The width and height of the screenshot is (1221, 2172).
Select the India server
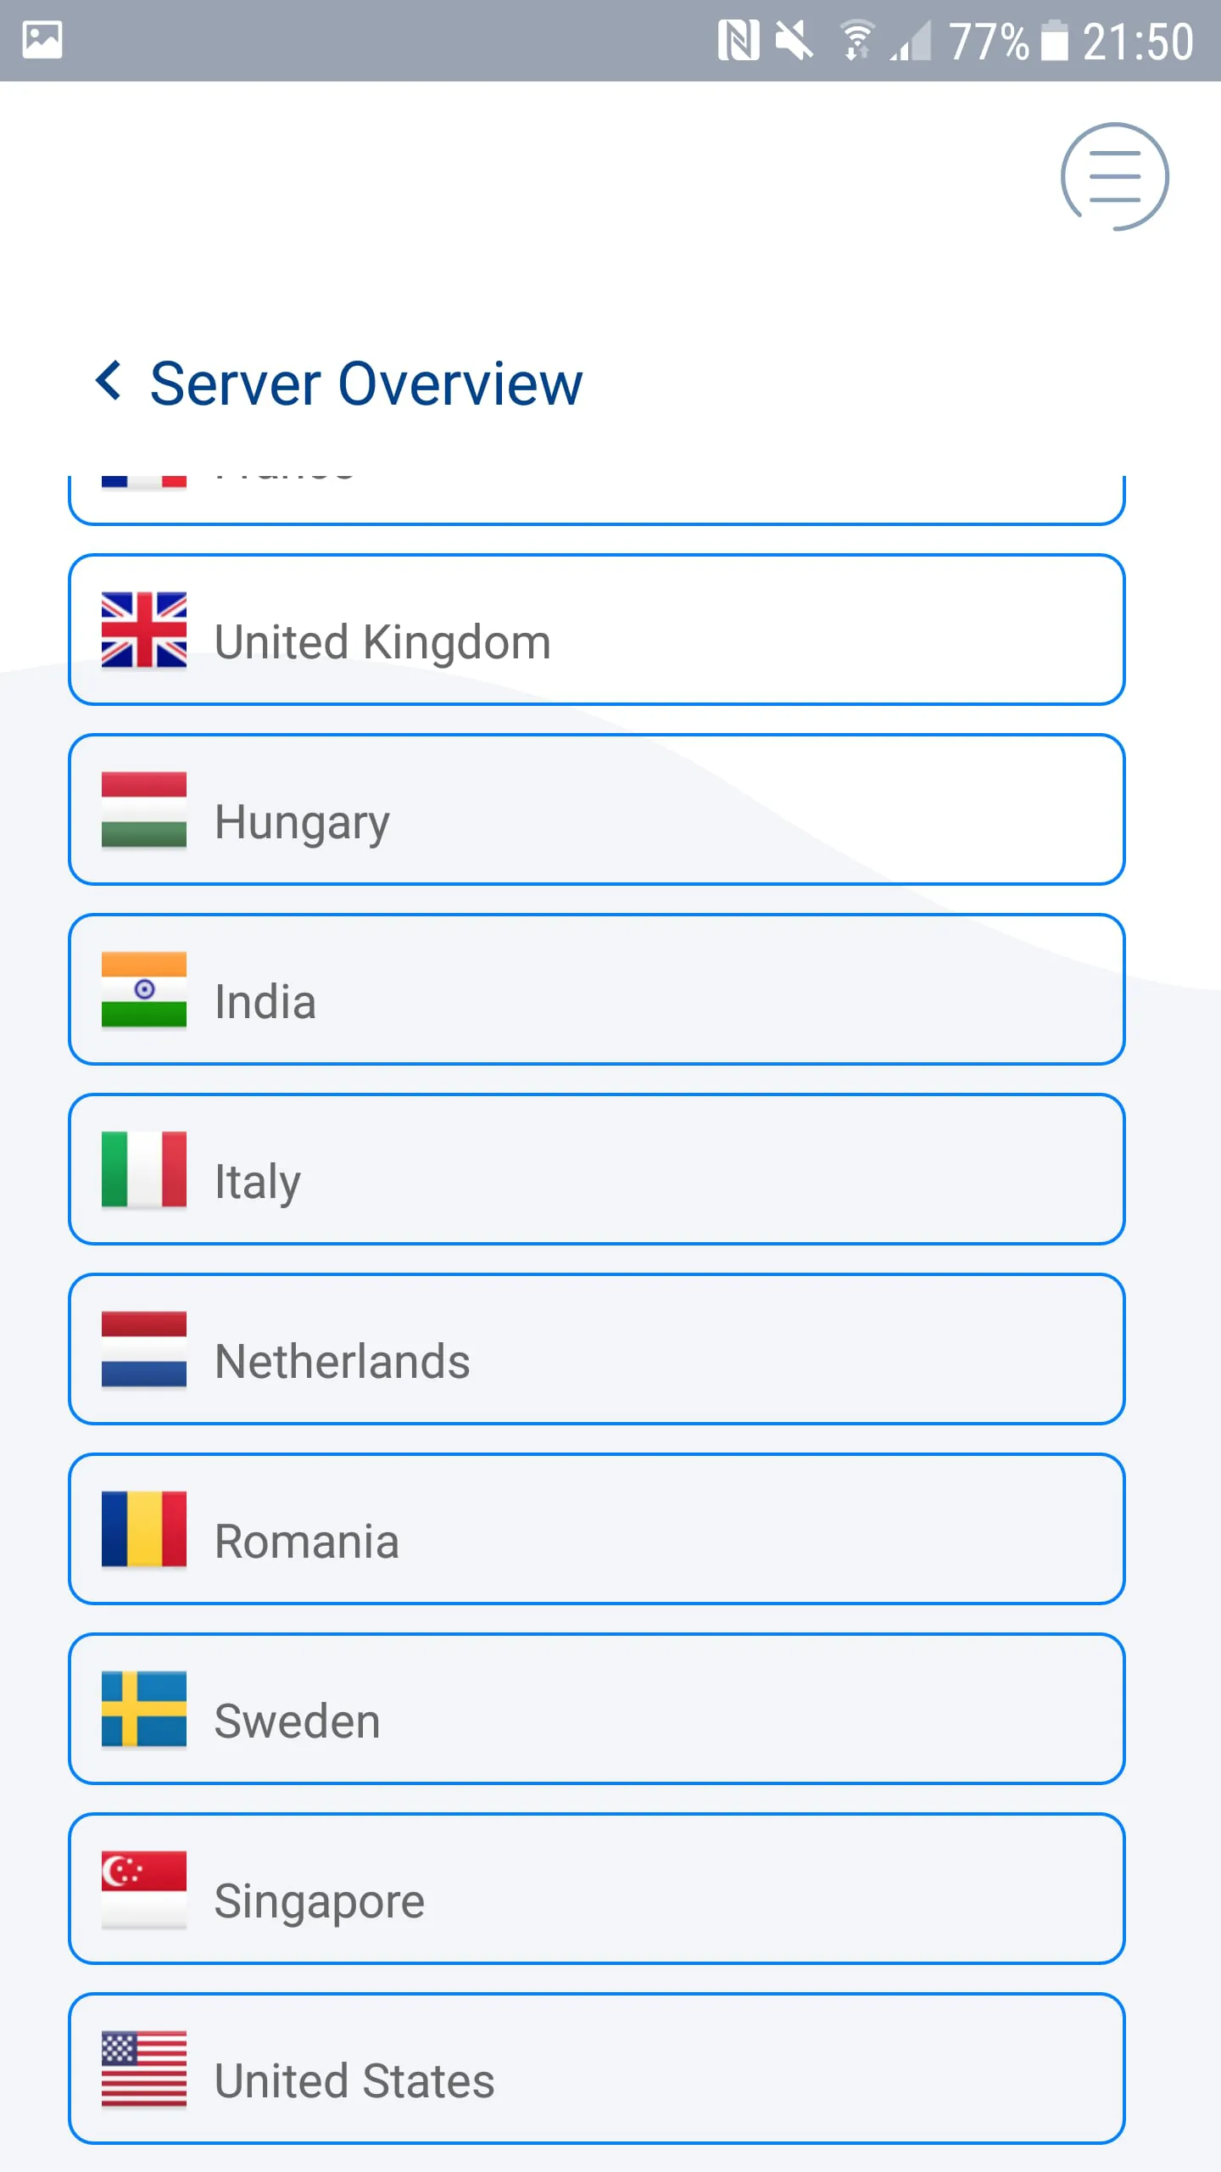(595, 990)
